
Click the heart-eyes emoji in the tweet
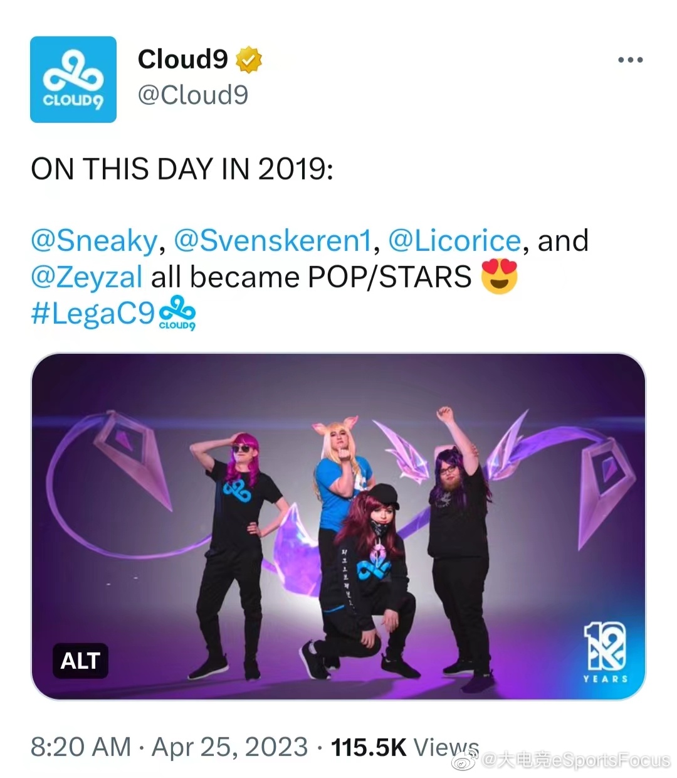pos(499,277)
